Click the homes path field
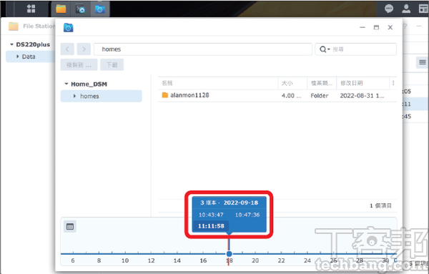The width and height of the screenshot is (429, 274). (203, 49)
